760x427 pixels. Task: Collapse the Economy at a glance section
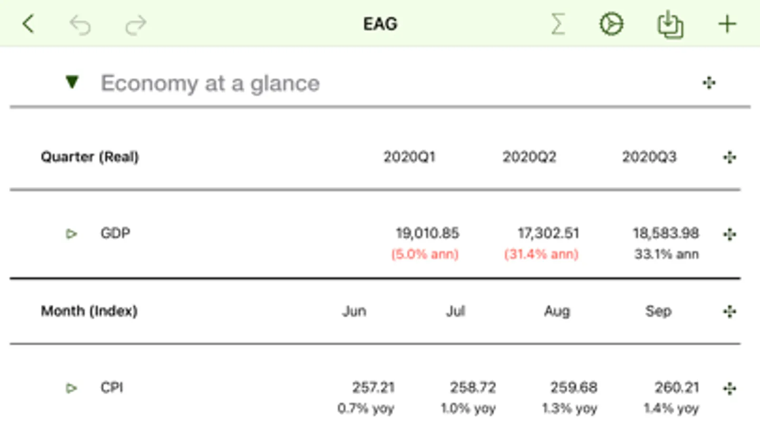[72, 82]
